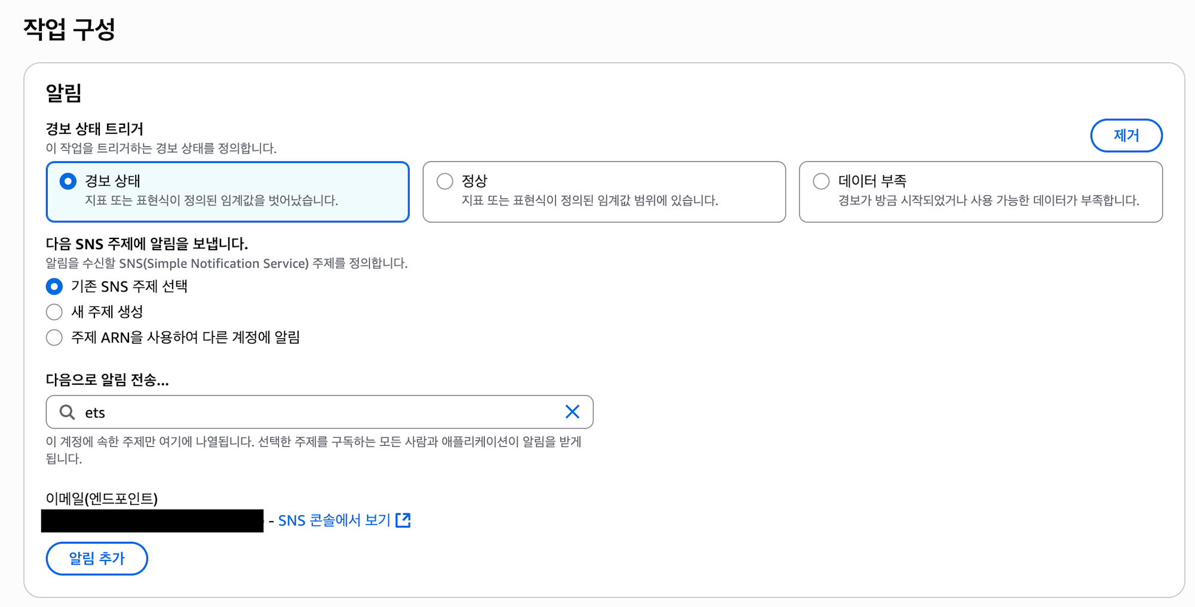The width and height of the screenshot is (1195, 607).
Task: Click the 경보 상태 트리거 heading
Action: (94, 129)
